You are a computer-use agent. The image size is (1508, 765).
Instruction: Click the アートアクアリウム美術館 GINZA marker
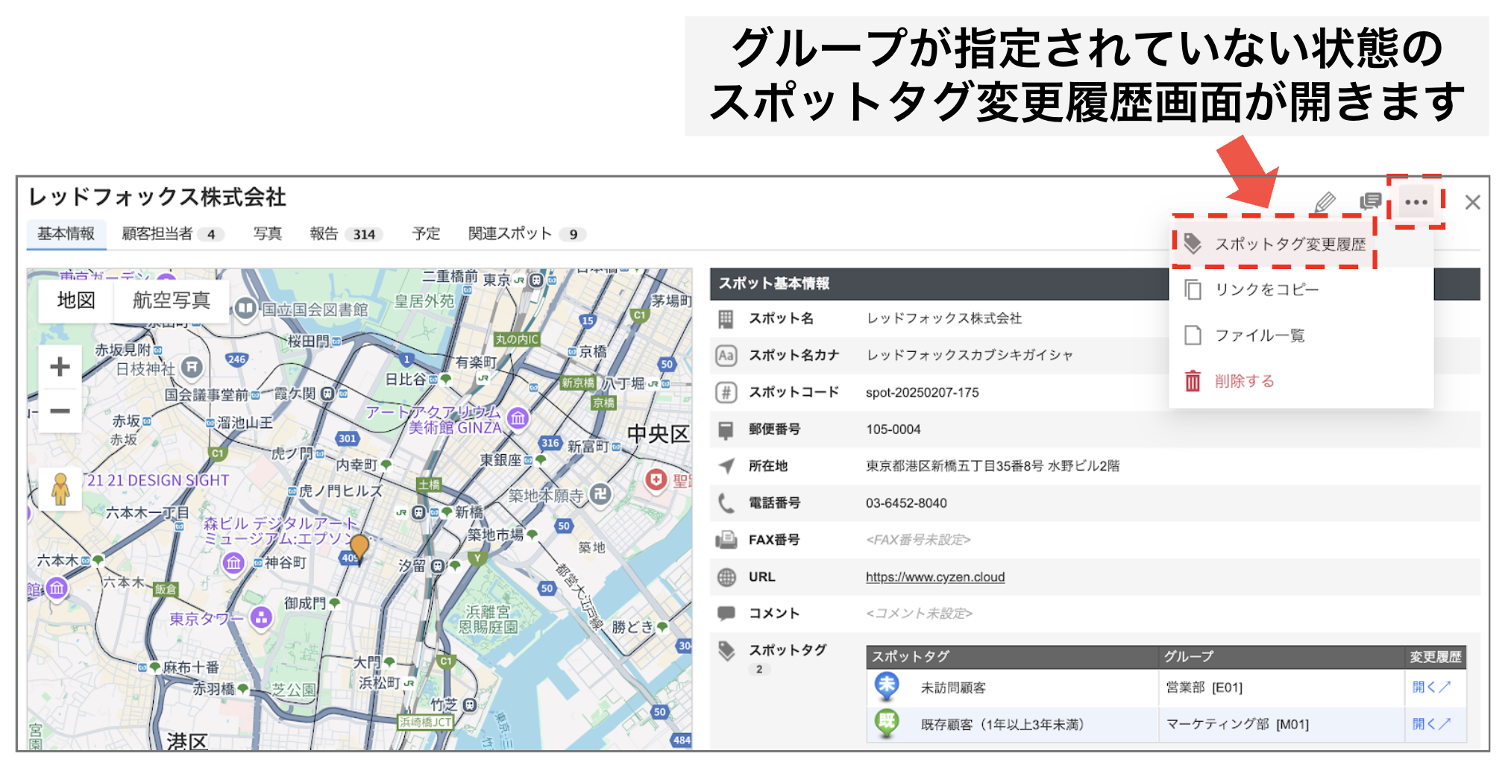pyautogui.click(x=518, y=419)
